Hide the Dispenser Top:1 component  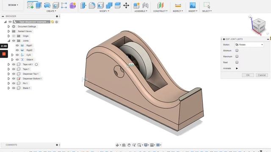click(x=14, y=74)
